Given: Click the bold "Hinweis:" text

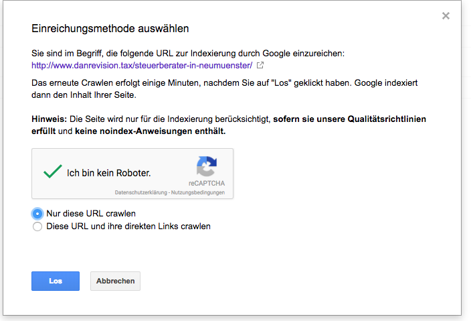Looking at the screenshot, I should [x=50, y=119].
